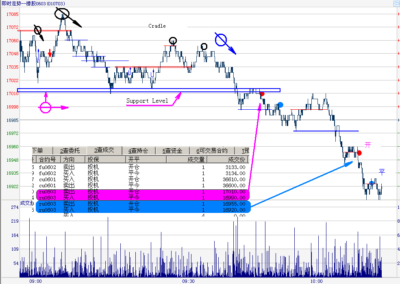The height and width of the screenshot is (284, 400).
Task: Click the Support Level text label
Action: click(147, 101)
